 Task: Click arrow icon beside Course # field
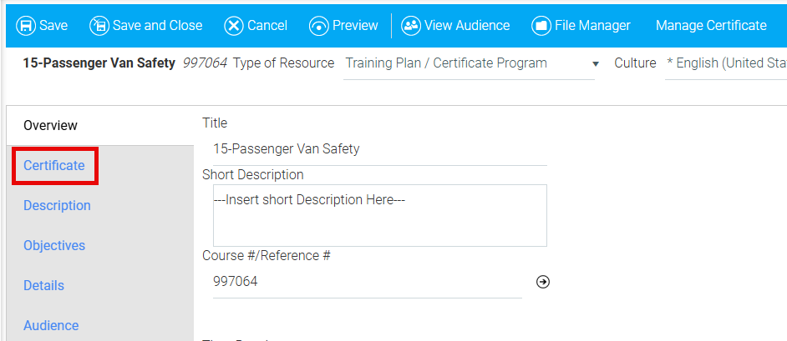[543, 282]
